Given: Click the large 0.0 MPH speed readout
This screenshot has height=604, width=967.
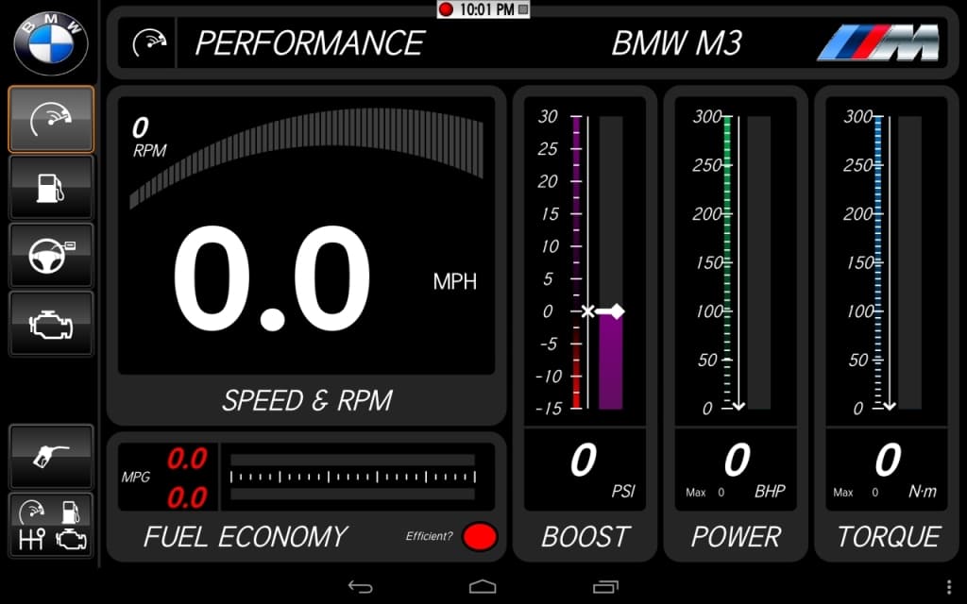Looking at the screenshot, I should click(273, 279).
